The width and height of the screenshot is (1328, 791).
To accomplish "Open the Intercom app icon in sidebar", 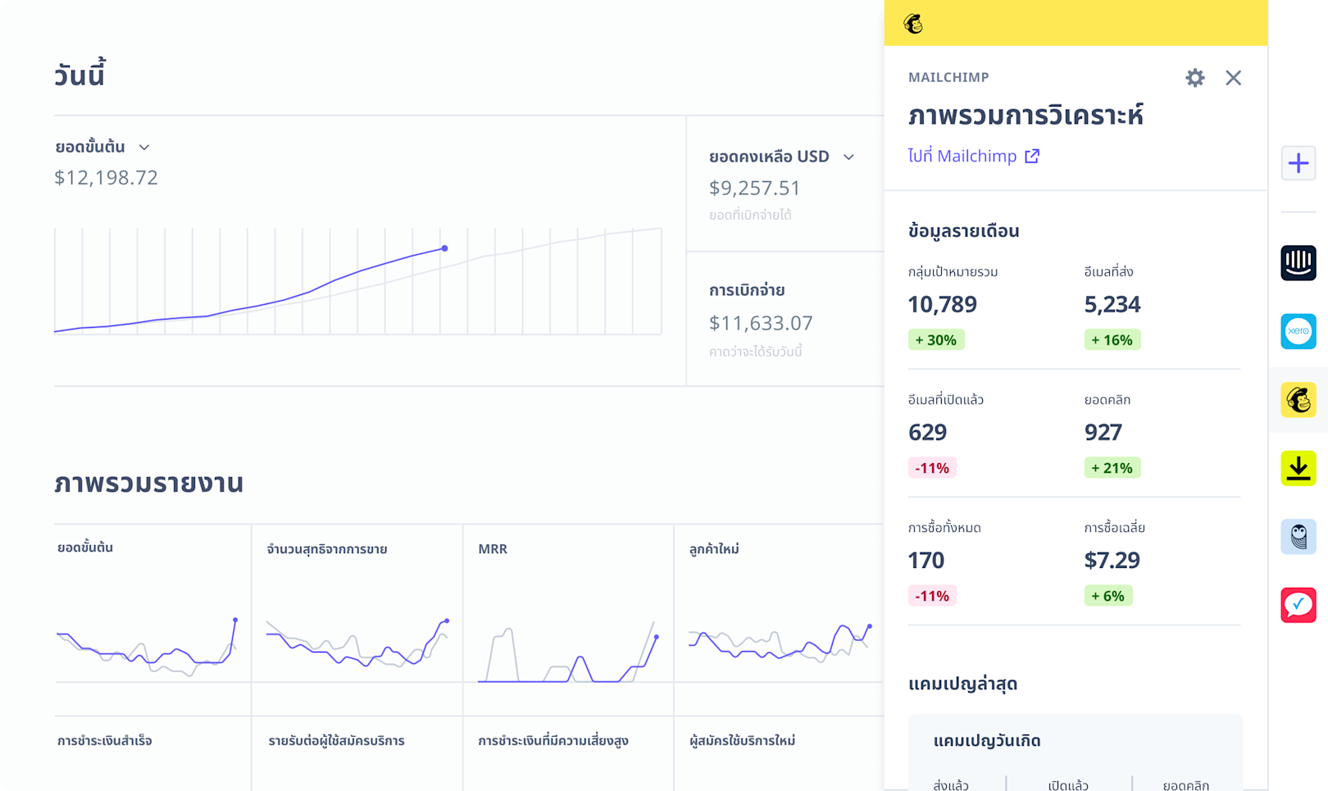I will point(1298,263).
